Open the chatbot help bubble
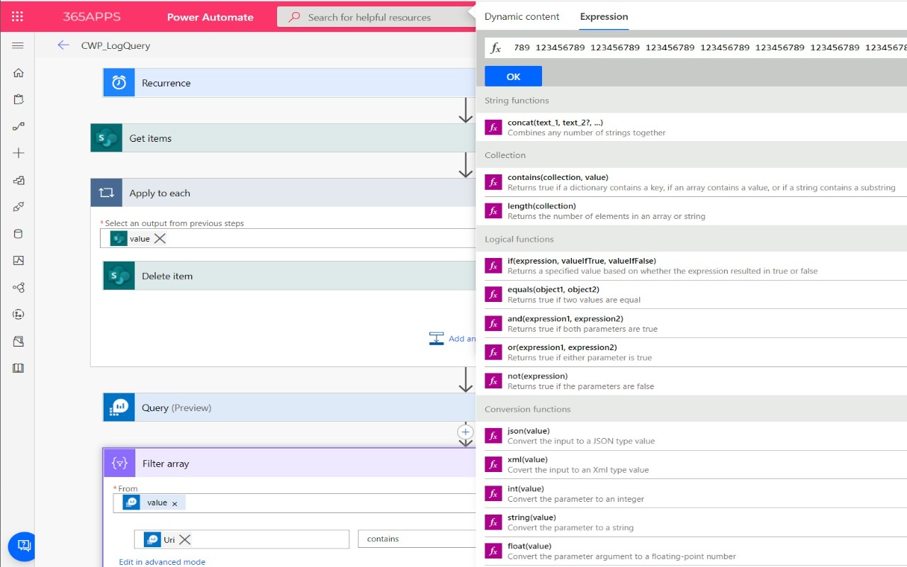 [x=23, y=546]
